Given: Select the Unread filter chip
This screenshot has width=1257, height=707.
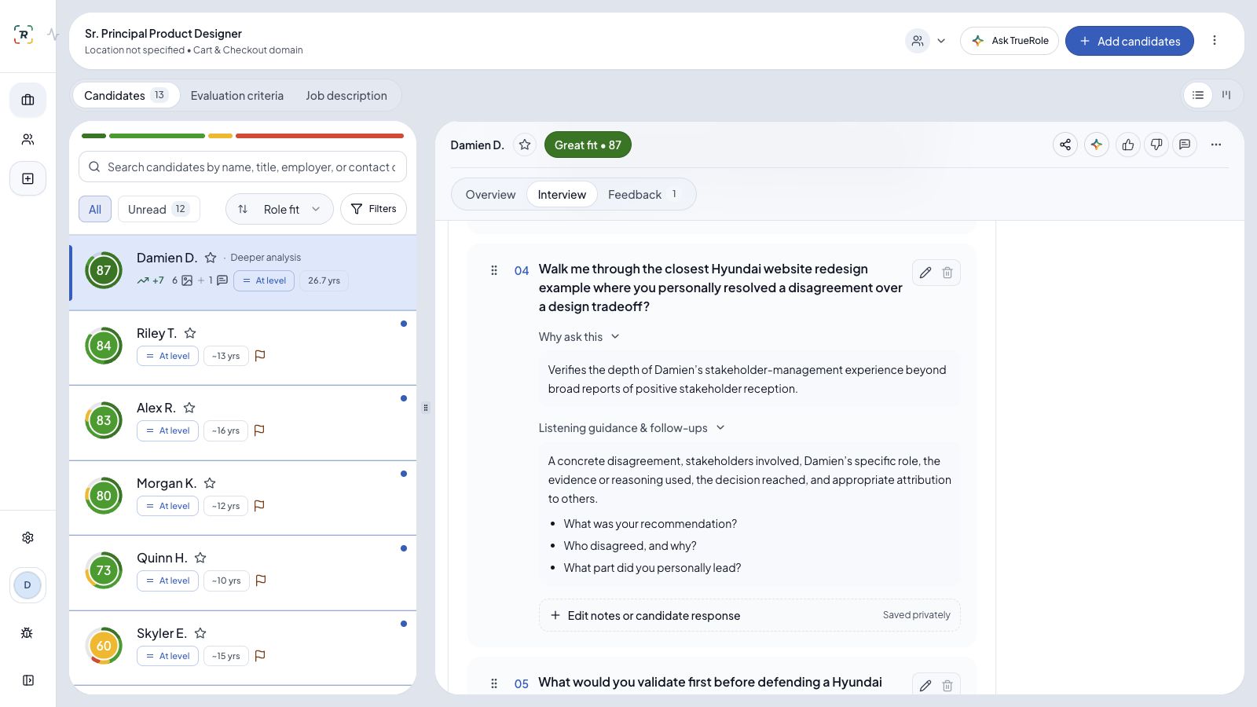Looking at the screenshot, I should pyautogui.click(x=159, y=209).
